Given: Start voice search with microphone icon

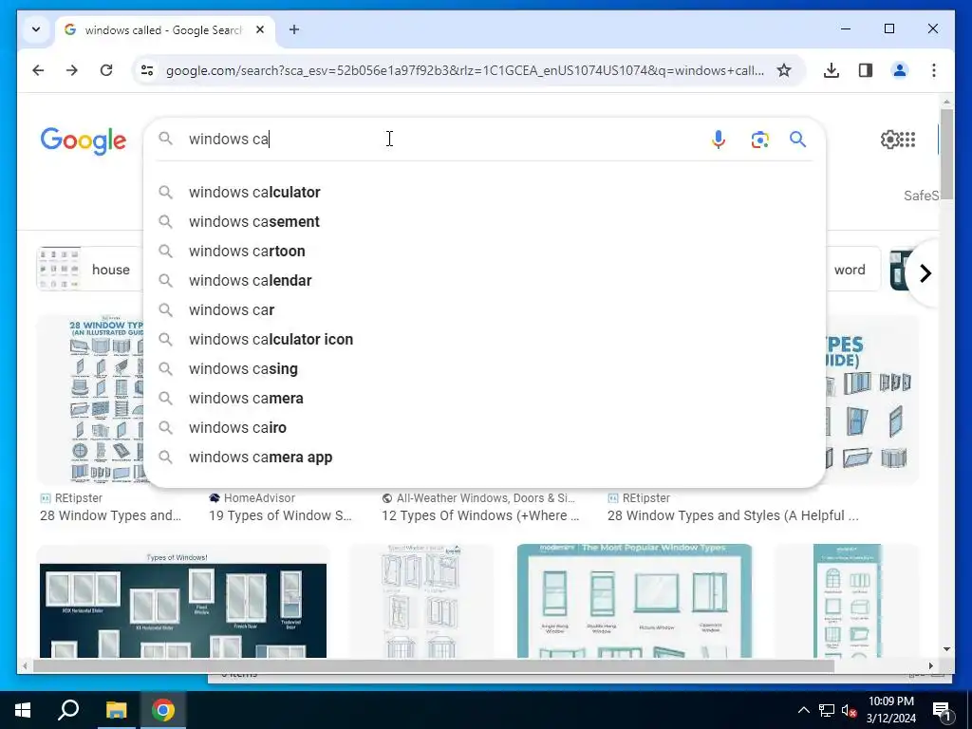Looking at the screenshot, I should pyautogui.click(x=718, y=140).
